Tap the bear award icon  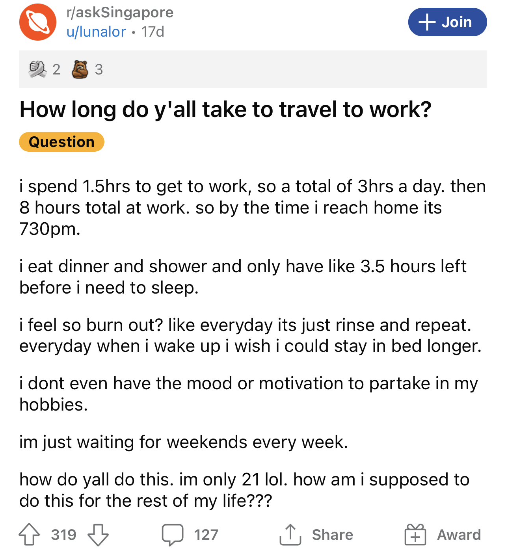click(x=80, y=69)
